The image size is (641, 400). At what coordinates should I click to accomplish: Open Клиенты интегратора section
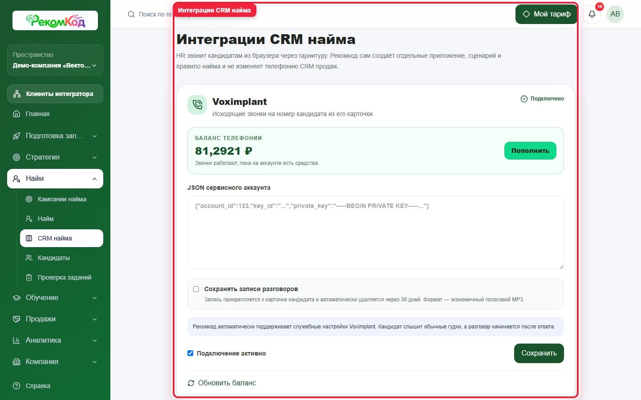(55, 94)
